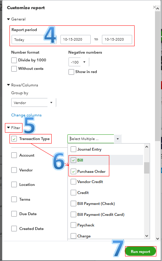This screenshot has height=261, width=162.
Task: Click the panel scrollbar down arrow
Action: [157, 238]
